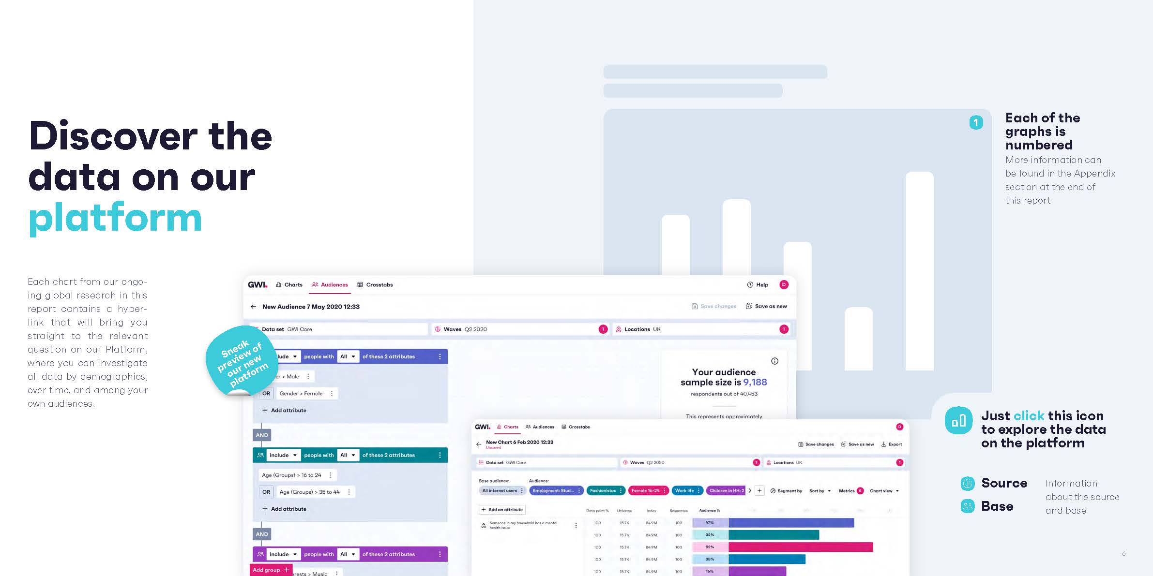The height and width of the screenshot is (576, 1153).
Task: Click the red Add group button
Action: [x=271, y=570]
